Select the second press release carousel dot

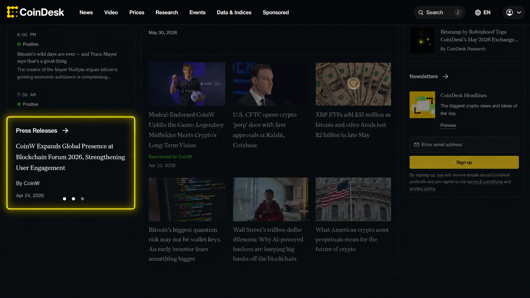coord(74,199)
